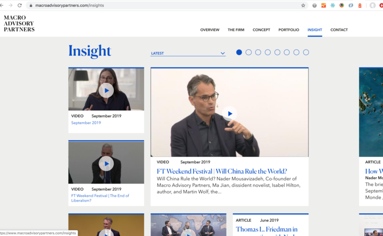Play The End of Liberalism video
Viewport: 383px width, 236px height.
[x=106, y=164]
